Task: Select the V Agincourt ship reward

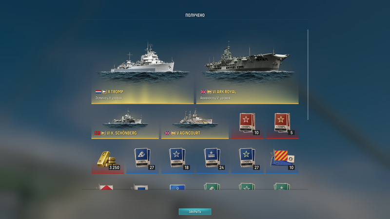Action: (x=195, y=123)
